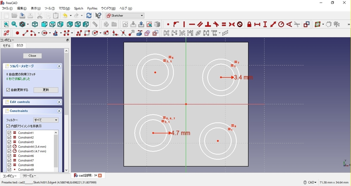Apply lock constraint
The width and height of the screenshot is (351, 186).
coord(249,24)
